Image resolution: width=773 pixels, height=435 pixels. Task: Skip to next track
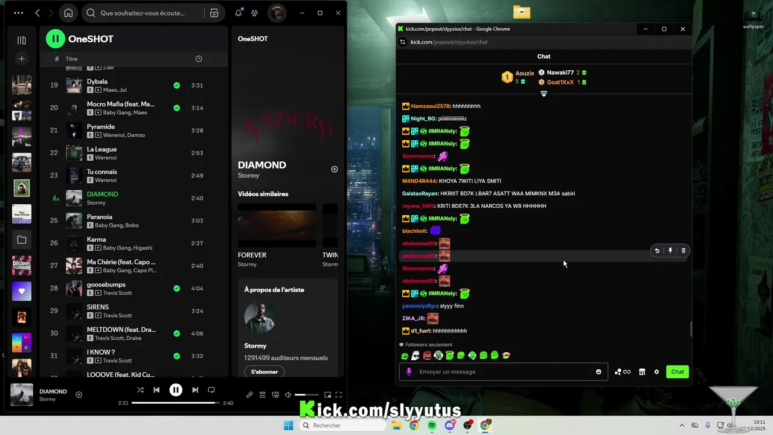(x=195, y=390)
